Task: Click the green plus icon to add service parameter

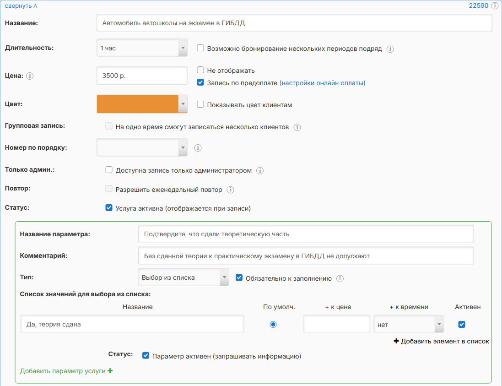Action: [110, 370]
